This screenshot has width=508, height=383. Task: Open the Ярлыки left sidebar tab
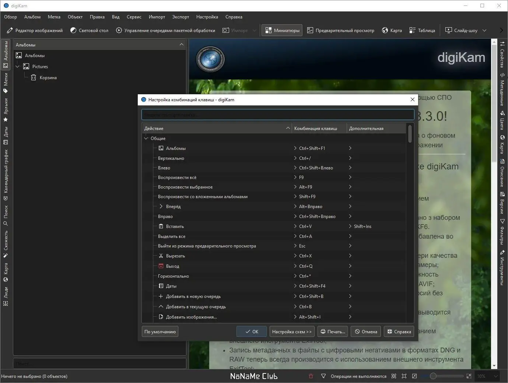pos(6,110)
